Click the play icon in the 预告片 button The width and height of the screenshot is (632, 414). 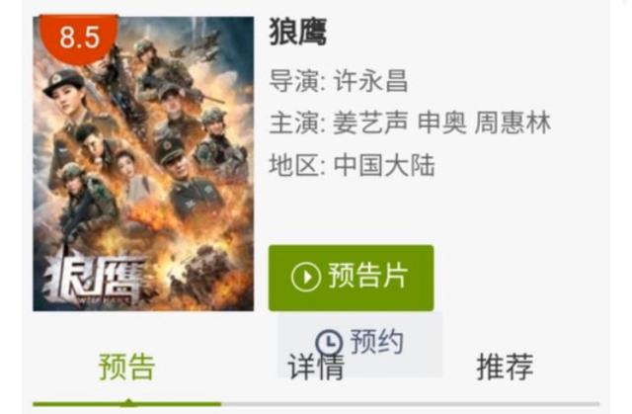point(305,277)
